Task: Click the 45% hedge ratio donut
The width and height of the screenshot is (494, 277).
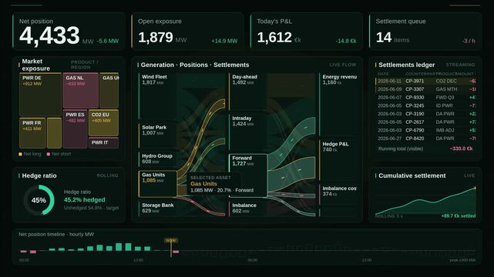Action: coord(39,200)
